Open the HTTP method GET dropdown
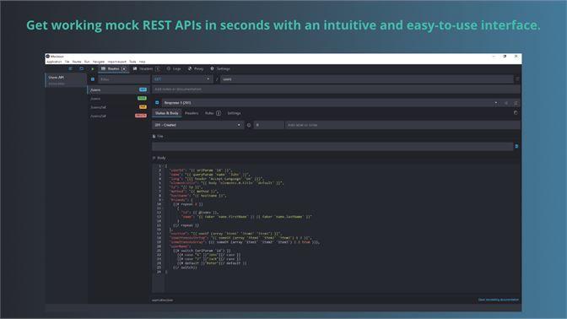 tap(182, 79)
